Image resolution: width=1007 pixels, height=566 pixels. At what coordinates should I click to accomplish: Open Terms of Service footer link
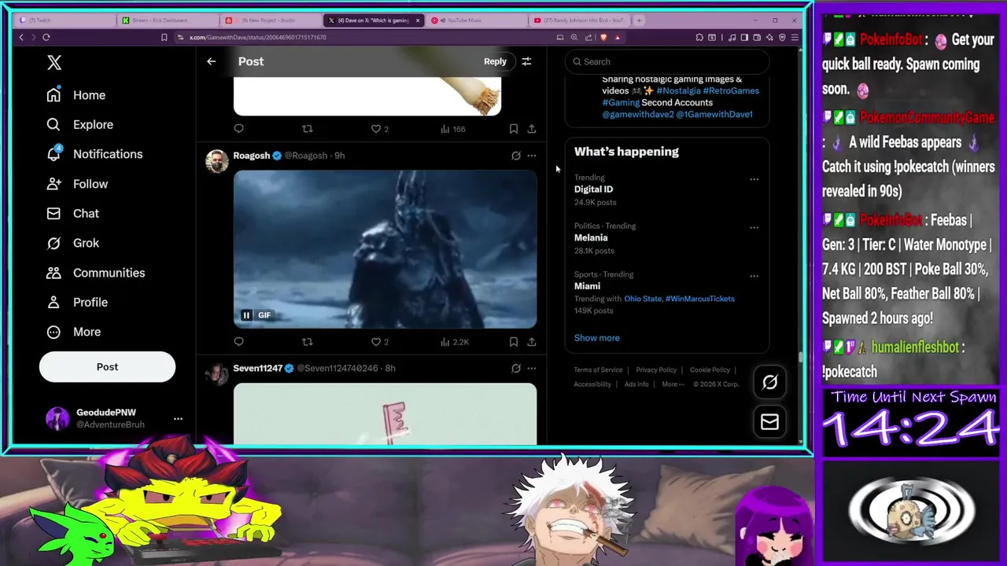tap(598, 369)
